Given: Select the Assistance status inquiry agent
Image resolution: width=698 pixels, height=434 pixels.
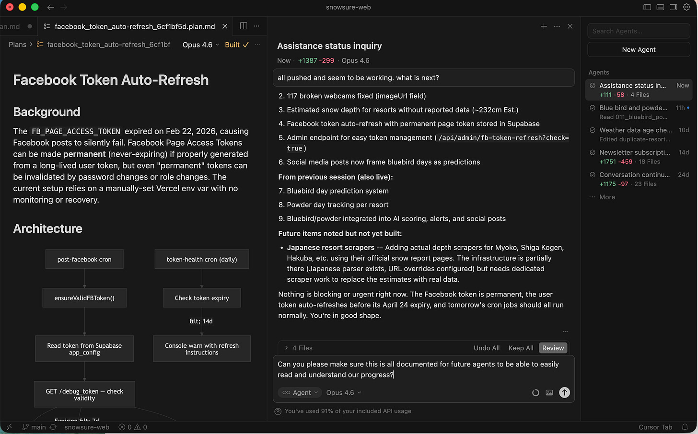Looking at the screenshot, I should 639,90.
